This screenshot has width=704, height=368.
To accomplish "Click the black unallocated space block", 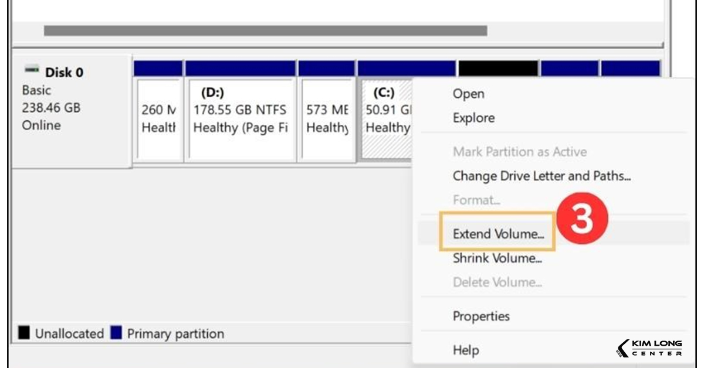I will tap(497, 68).
